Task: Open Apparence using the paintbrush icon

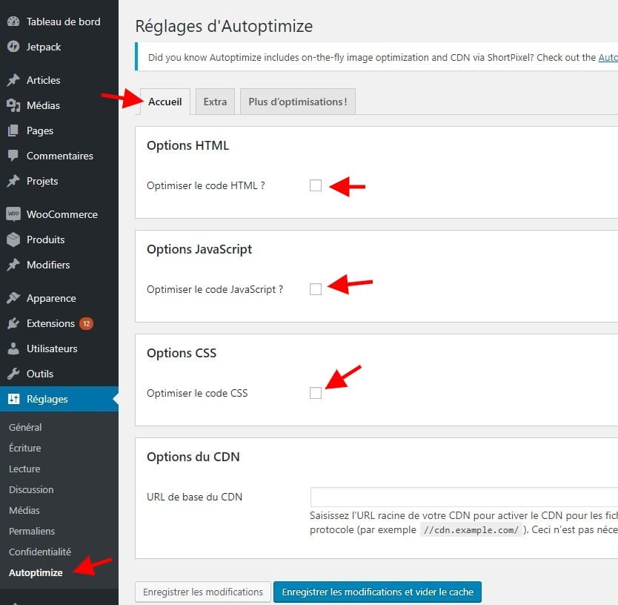Action: (x=13, y=298)
